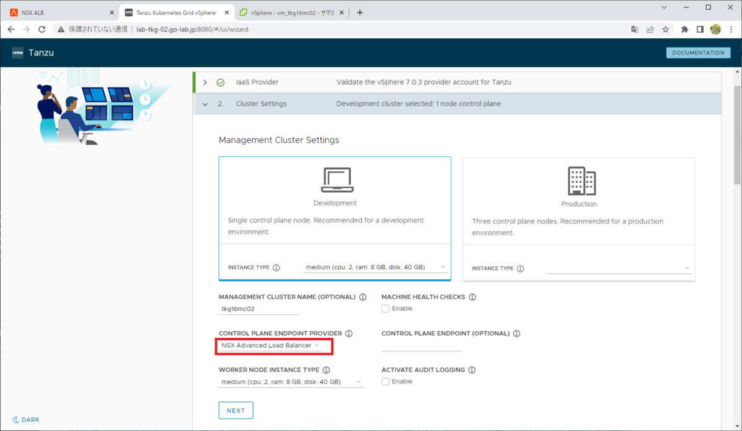Open Control Plane Endpoint Provider dropdown
This screenshot has width=742, height=431.
(x=270, y=346)
